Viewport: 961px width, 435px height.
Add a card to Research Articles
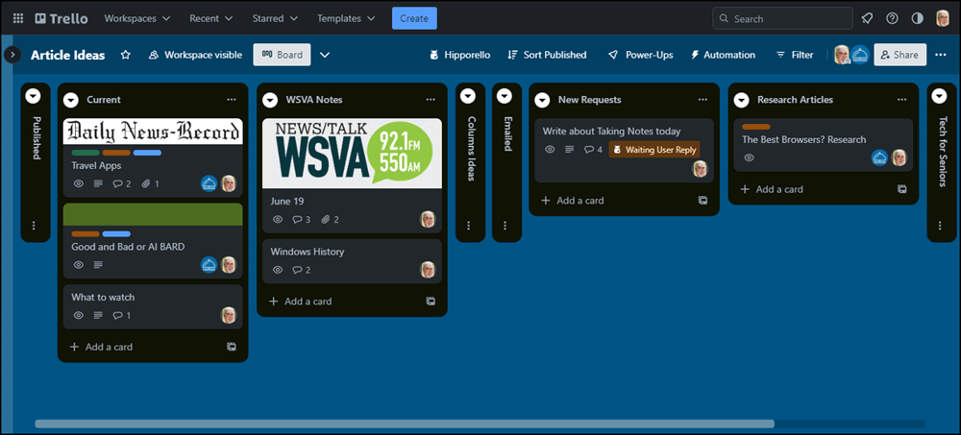click(772, 189)
